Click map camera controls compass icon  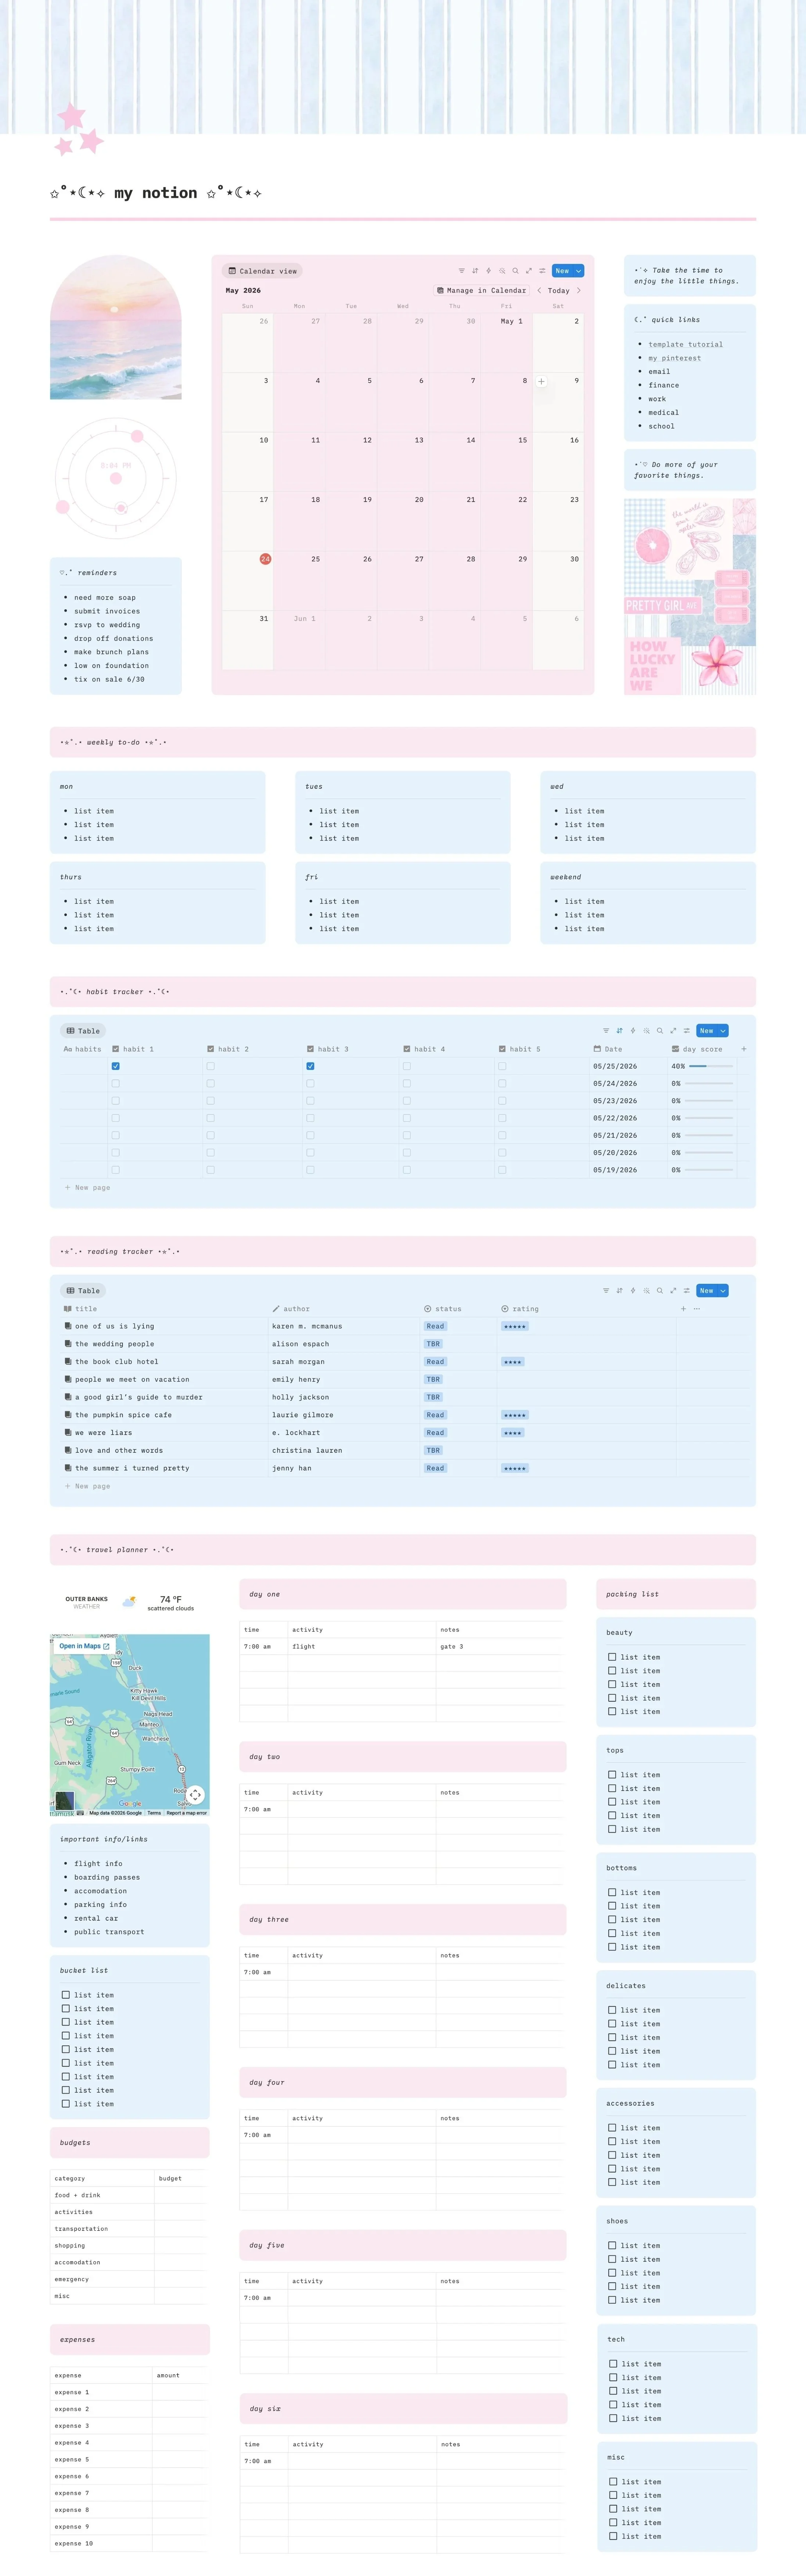[x=195, y=1795]
